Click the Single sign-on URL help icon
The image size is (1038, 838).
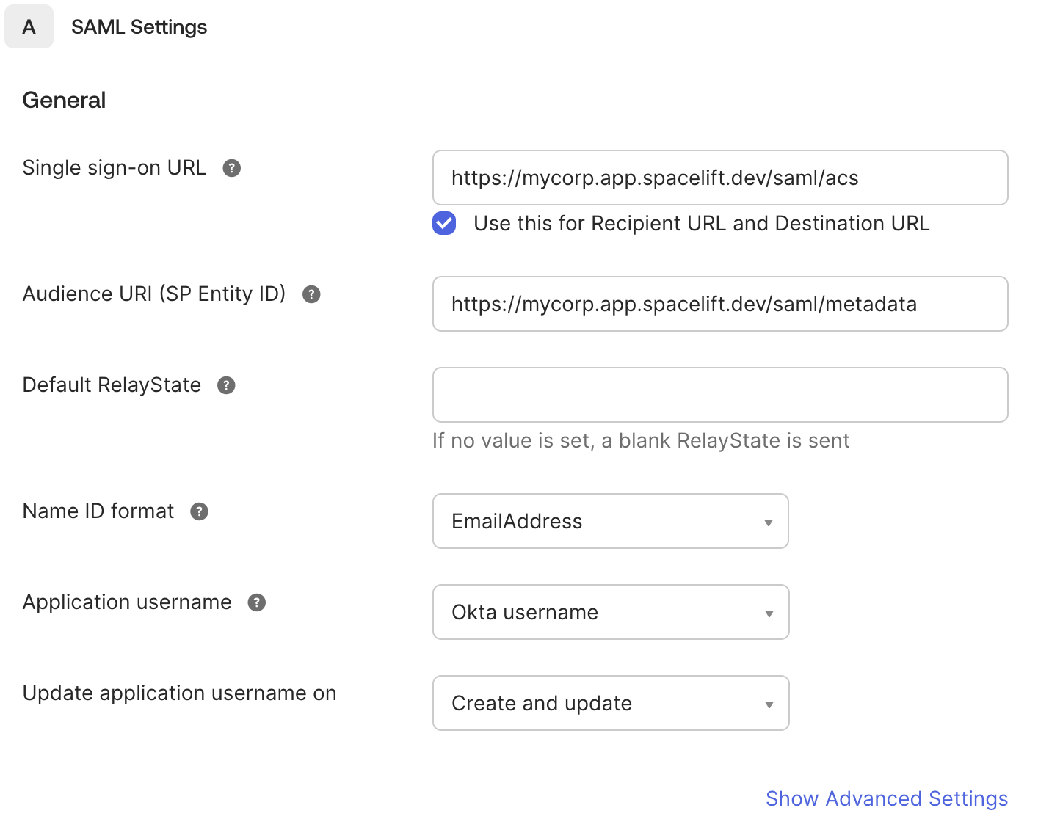231,168
